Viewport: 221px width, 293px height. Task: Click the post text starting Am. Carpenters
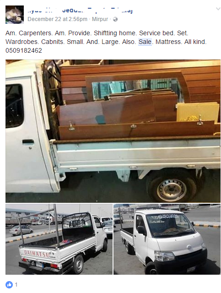point(106,42)
